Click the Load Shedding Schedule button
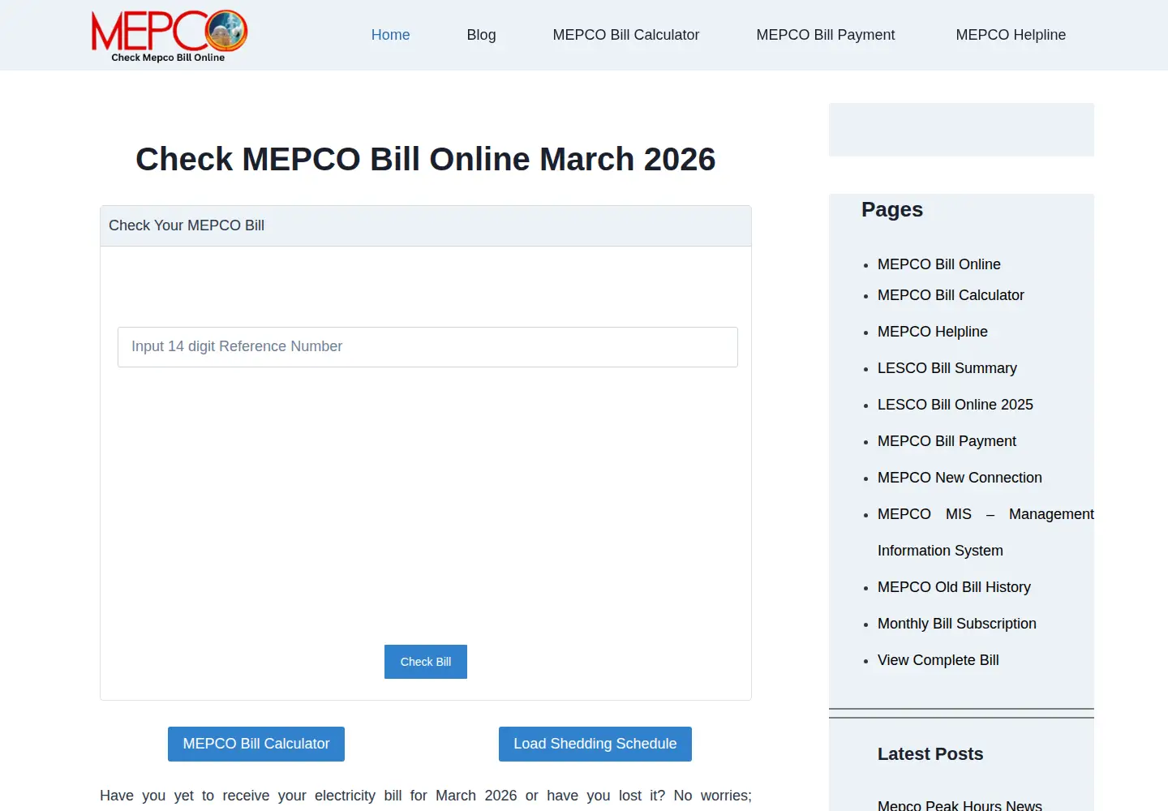 point(595,744)
